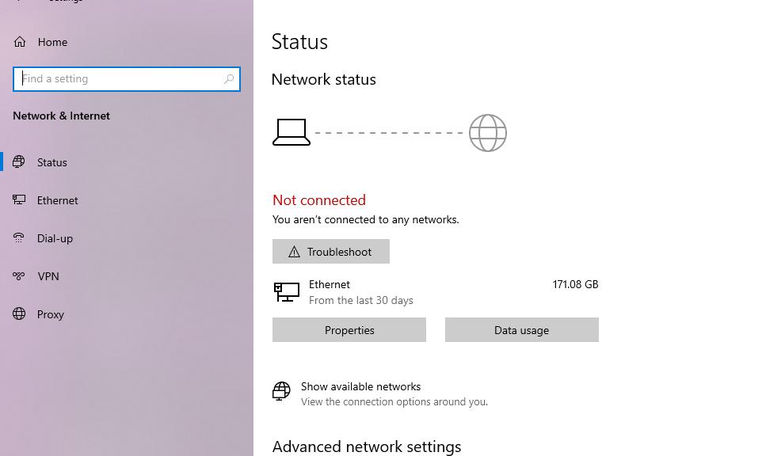Click the globe icon beside Show available networks
The height and width of the screenshot is (456, 766).
click(281, 391)
